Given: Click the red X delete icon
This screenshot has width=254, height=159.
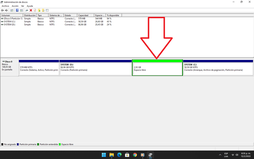Looking at the screenshot, I should click(x=31, y=10).
